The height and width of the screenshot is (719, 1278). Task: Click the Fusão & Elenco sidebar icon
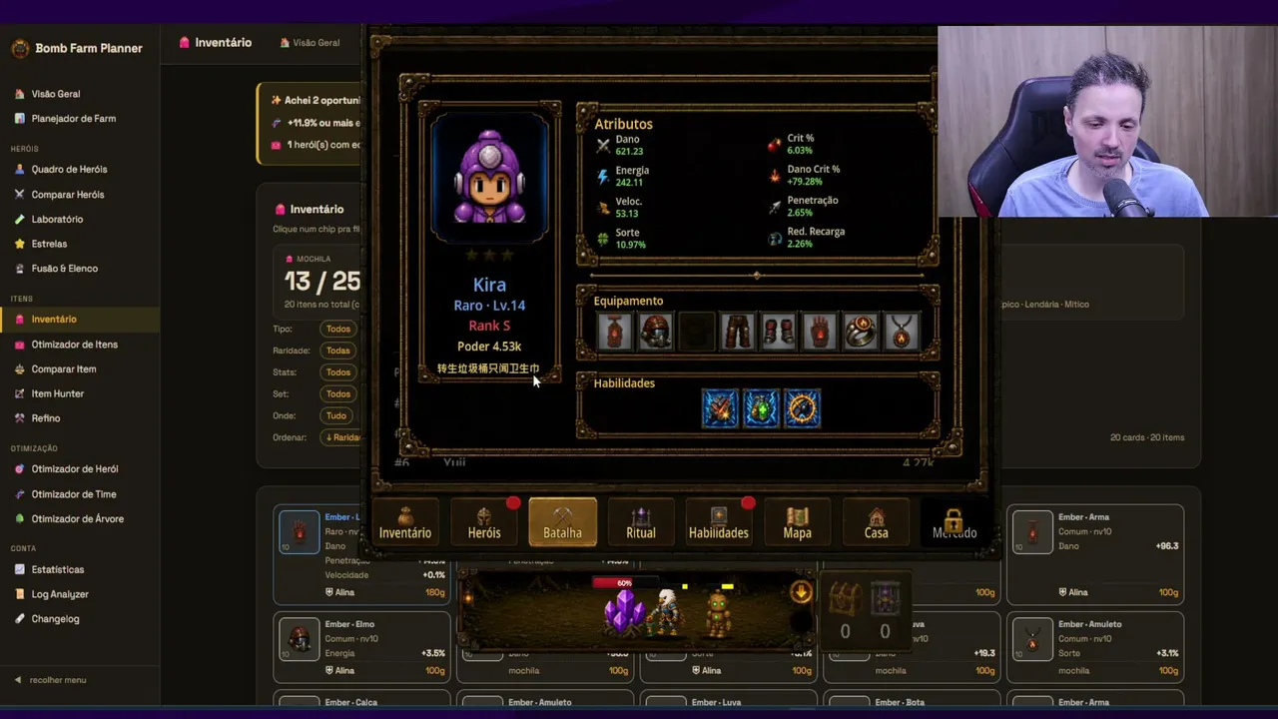pyautogui.click(x=20, y=269)
